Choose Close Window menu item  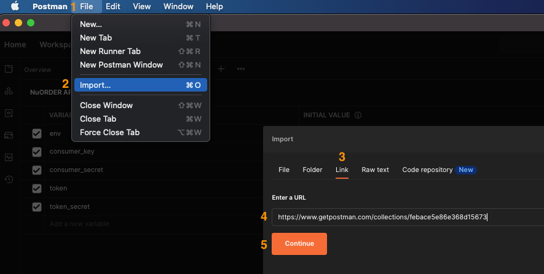coord(141,106)
